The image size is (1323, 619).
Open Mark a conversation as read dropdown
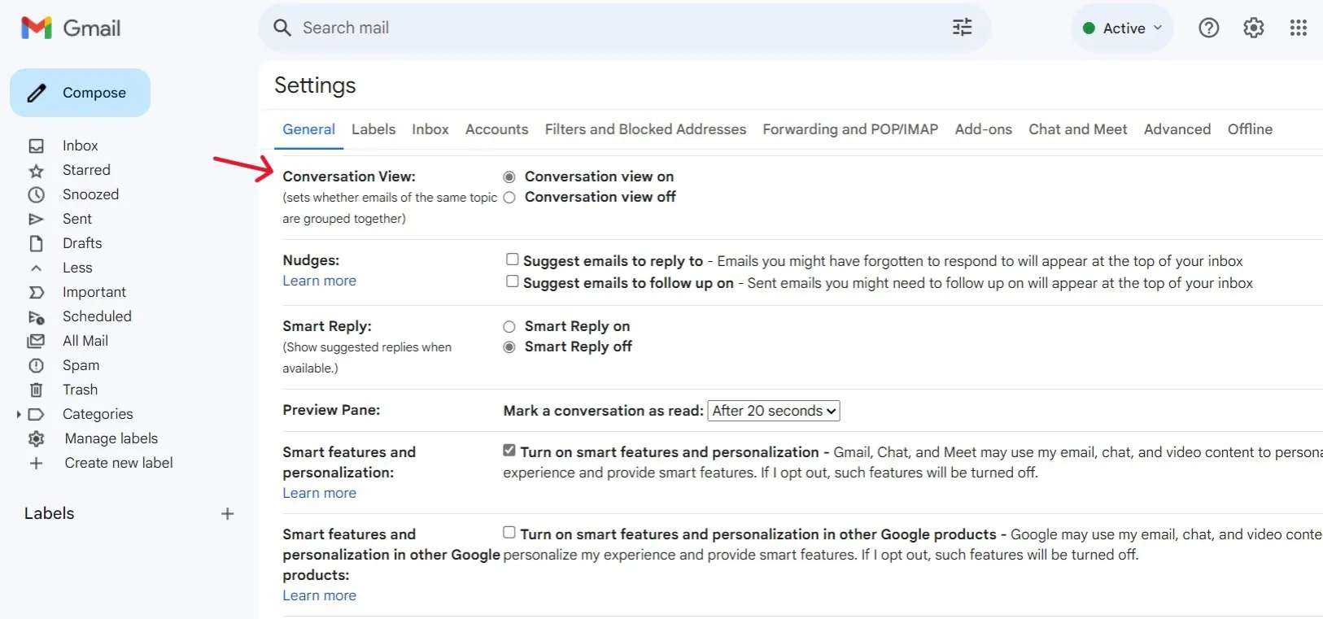[774, 411]
